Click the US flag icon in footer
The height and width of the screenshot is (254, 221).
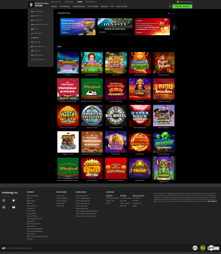tap(4, 248)
